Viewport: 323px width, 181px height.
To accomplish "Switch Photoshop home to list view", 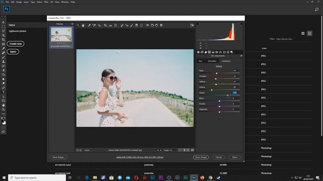I will coord(309,34).
